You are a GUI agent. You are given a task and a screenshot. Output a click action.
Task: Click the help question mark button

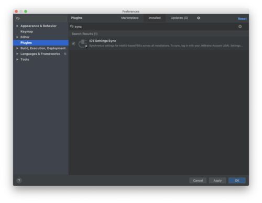pos(19,181)
